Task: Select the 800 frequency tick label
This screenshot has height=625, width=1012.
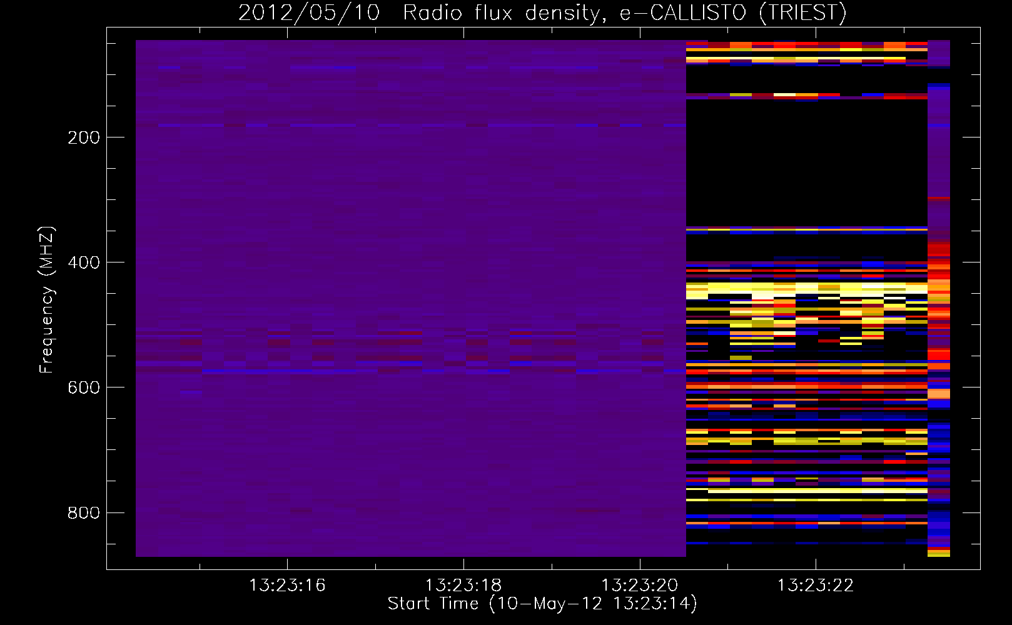Action: coord(84,512)
